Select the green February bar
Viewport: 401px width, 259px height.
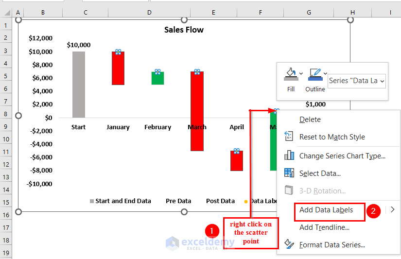(x=157, y=78)
